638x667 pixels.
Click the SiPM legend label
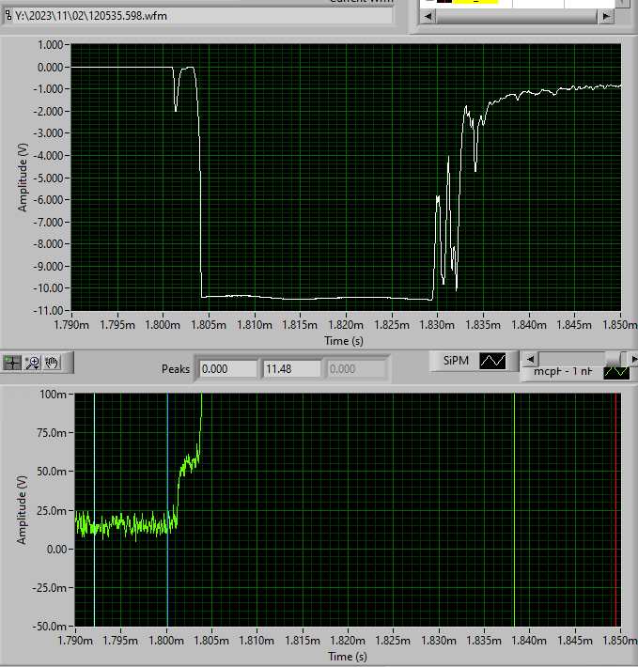click(x=456, y=361)
